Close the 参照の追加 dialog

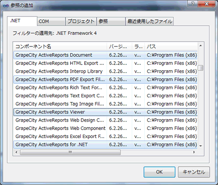[x=207, y=4]
